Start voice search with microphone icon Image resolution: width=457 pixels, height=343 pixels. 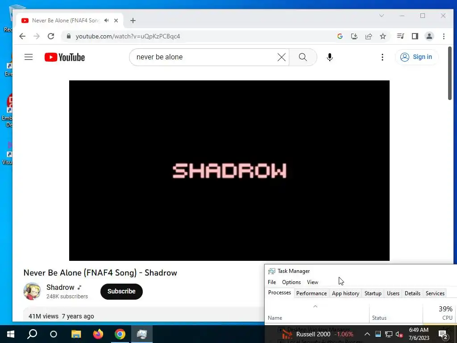(330, 57)
